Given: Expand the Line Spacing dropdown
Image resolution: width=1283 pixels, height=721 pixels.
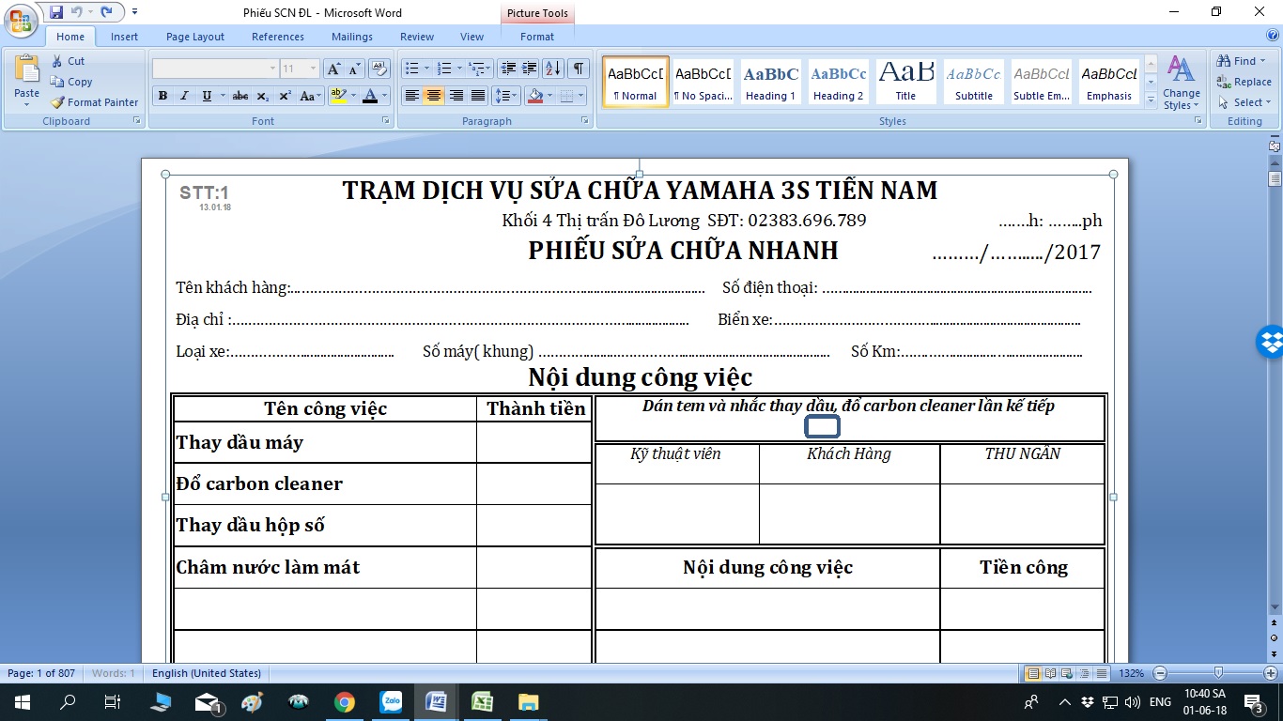Looking at the screenshot, I should click(516, 96).
